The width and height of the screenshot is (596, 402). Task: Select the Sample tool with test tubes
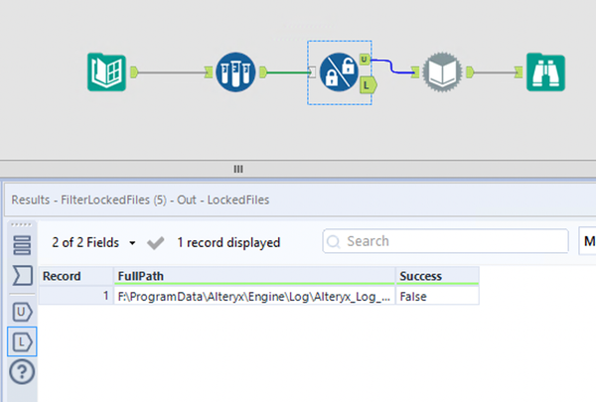click(235, 71)
